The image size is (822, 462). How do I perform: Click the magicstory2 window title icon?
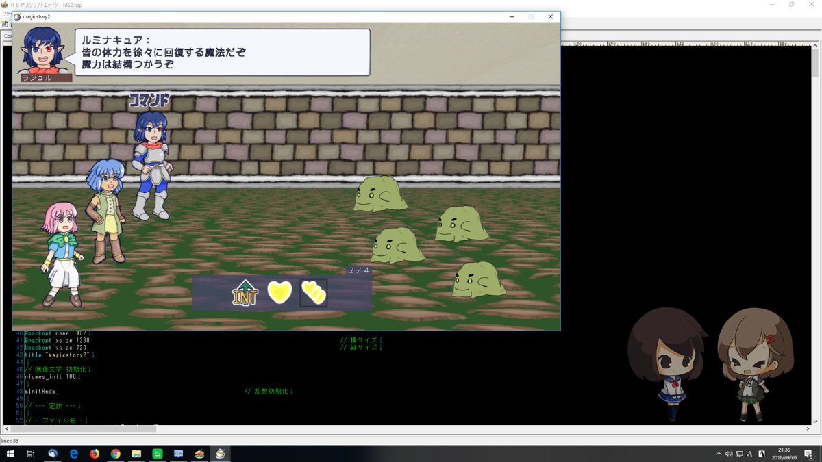pos(17,16)
